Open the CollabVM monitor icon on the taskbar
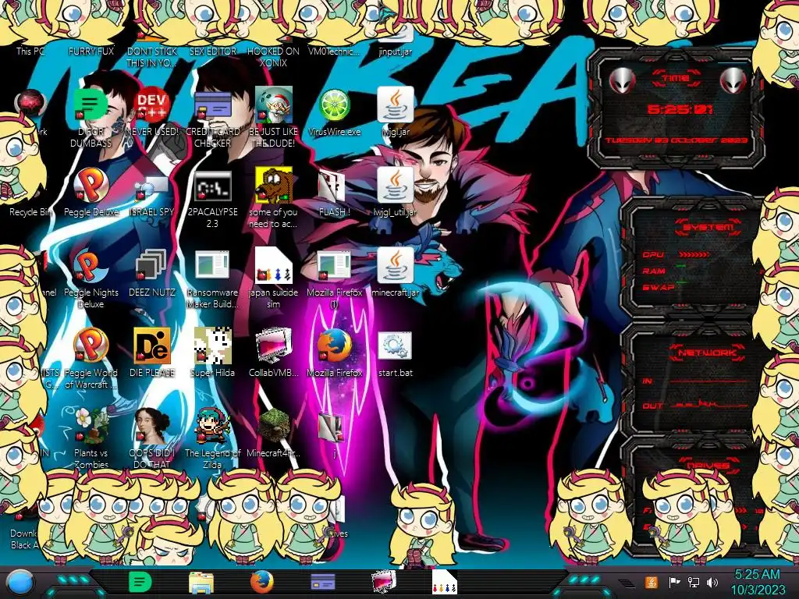799x599 pixels. pyautogui.click(x=384, y=582)
